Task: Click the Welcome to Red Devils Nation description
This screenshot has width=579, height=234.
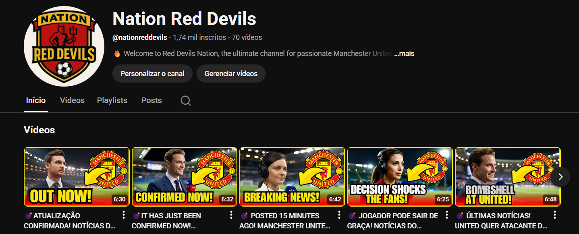Action: (x=258, y=54)
